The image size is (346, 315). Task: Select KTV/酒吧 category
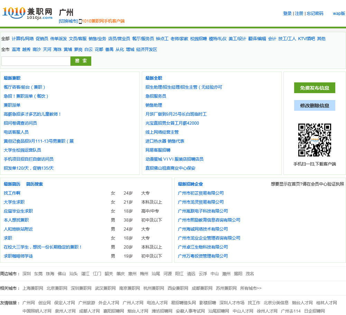pyautogui.click(x=307, y=39)
